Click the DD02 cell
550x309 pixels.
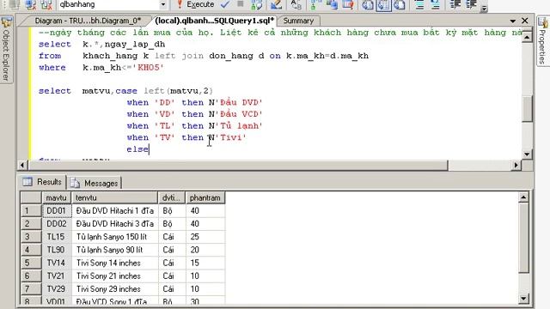57,224
